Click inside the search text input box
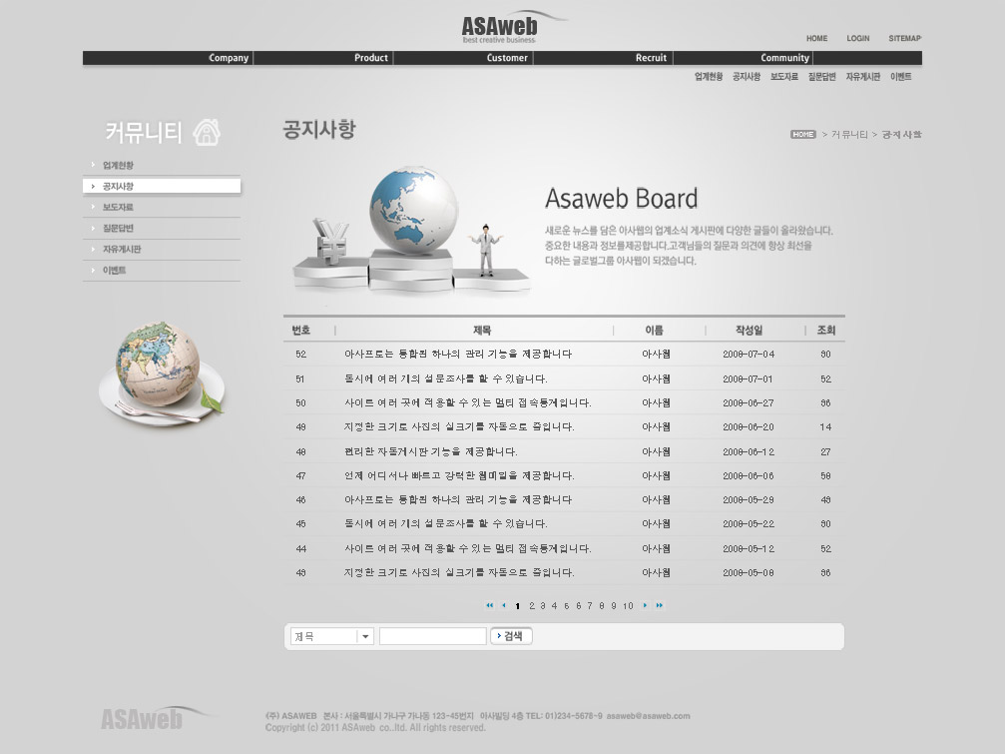This screenshot has height=754, width=1005. pyautogui.click(x=432, y=636)
